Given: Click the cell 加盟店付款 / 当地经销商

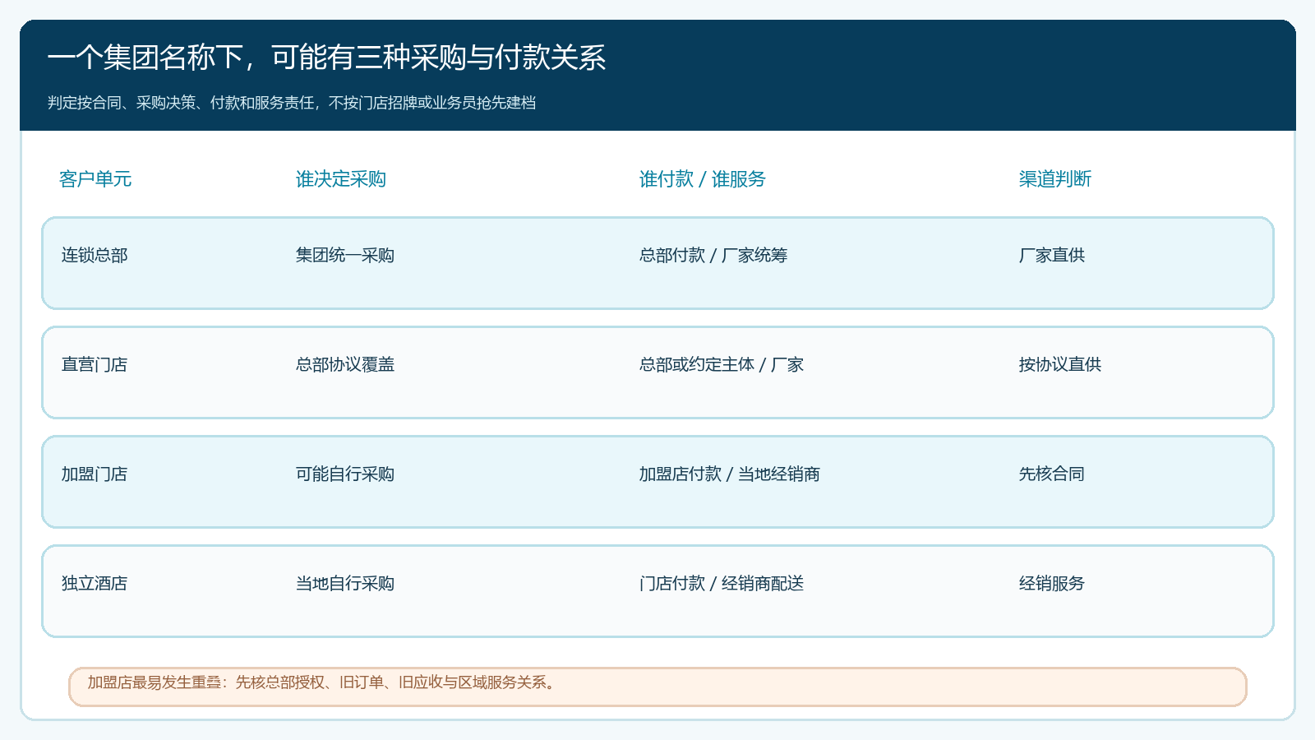Looking at the screenshot, I should click(x=730, y=474).
